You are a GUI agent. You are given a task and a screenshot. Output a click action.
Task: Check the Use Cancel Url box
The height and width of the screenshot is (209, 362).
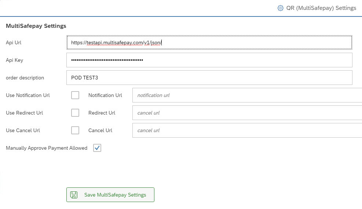coord(75,130)
